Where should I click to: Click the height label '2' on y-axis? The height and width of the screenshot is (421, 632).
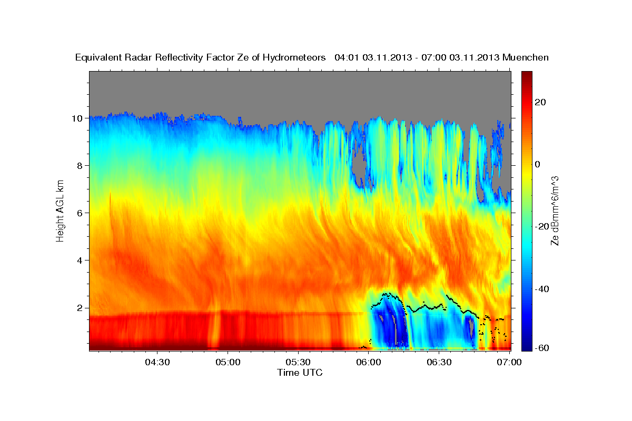(81, 308)
